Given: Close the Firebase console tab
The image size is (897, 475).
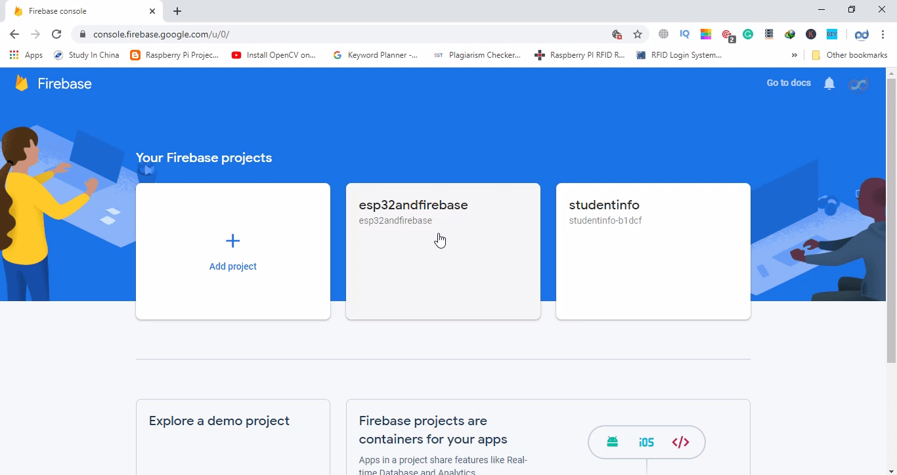Looking at the screenshot, I should 152,11.
